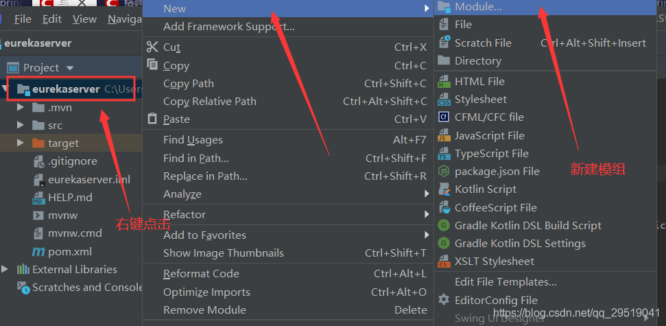The height and width of the screenshot is (326, 666).
Task: Expand External Libraries node
Action: pyautogui.click(x=5, y=269)
